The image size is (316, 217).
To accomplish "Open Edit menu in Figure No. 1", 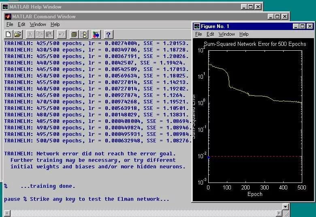I will [x=210, y=34].
